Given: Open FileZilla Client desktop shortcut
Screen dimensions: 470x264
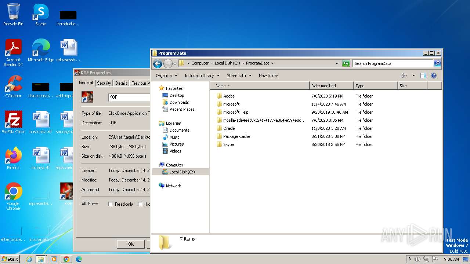Looking at the screenshot, I should 13,122.
